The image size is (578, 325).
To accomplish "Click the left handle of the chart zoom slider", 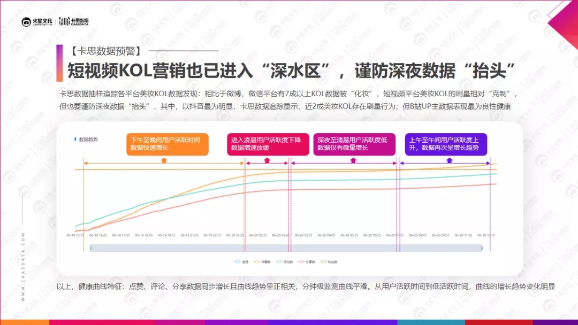I will pyautogui.click(x=90, y=248).
